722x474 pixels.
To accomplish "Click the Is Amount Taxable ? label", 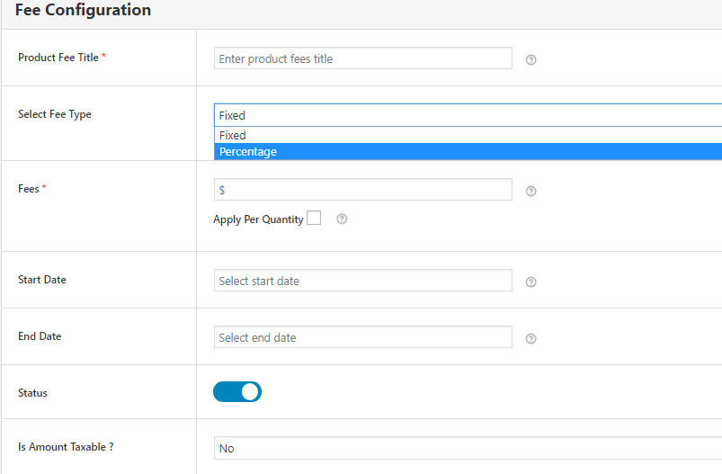I will click(66, 447).
